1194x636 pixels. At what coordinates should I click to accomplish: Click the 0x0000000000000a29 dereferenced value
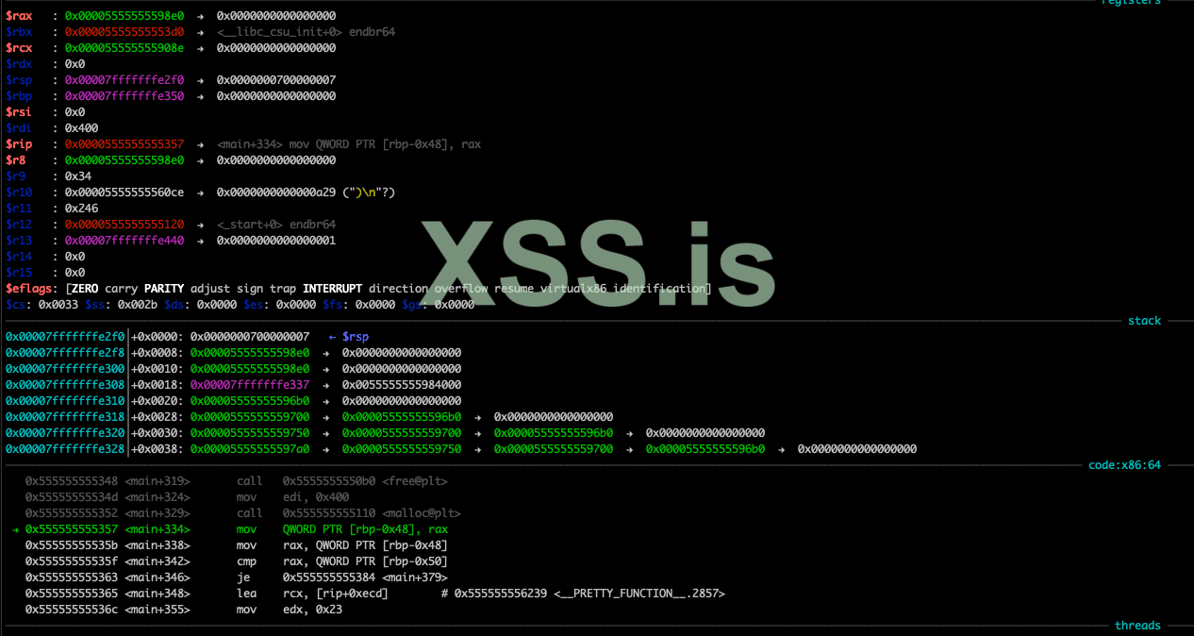276,192
